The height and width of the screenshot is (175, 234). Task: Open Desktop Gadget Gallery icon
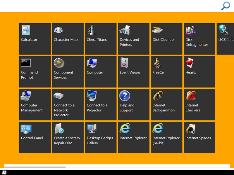tap(92, 128)
